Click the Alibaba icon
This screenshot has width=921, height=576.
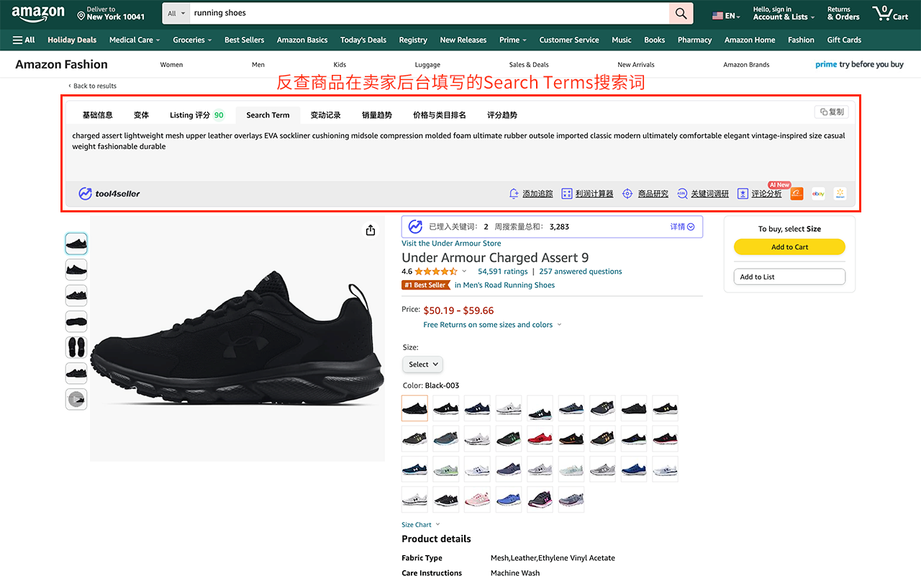coord(797,194)
